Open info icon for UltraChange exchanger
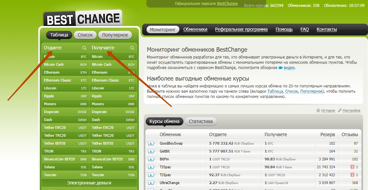Viewport: 368px width, 190px height. coord(151,183)
